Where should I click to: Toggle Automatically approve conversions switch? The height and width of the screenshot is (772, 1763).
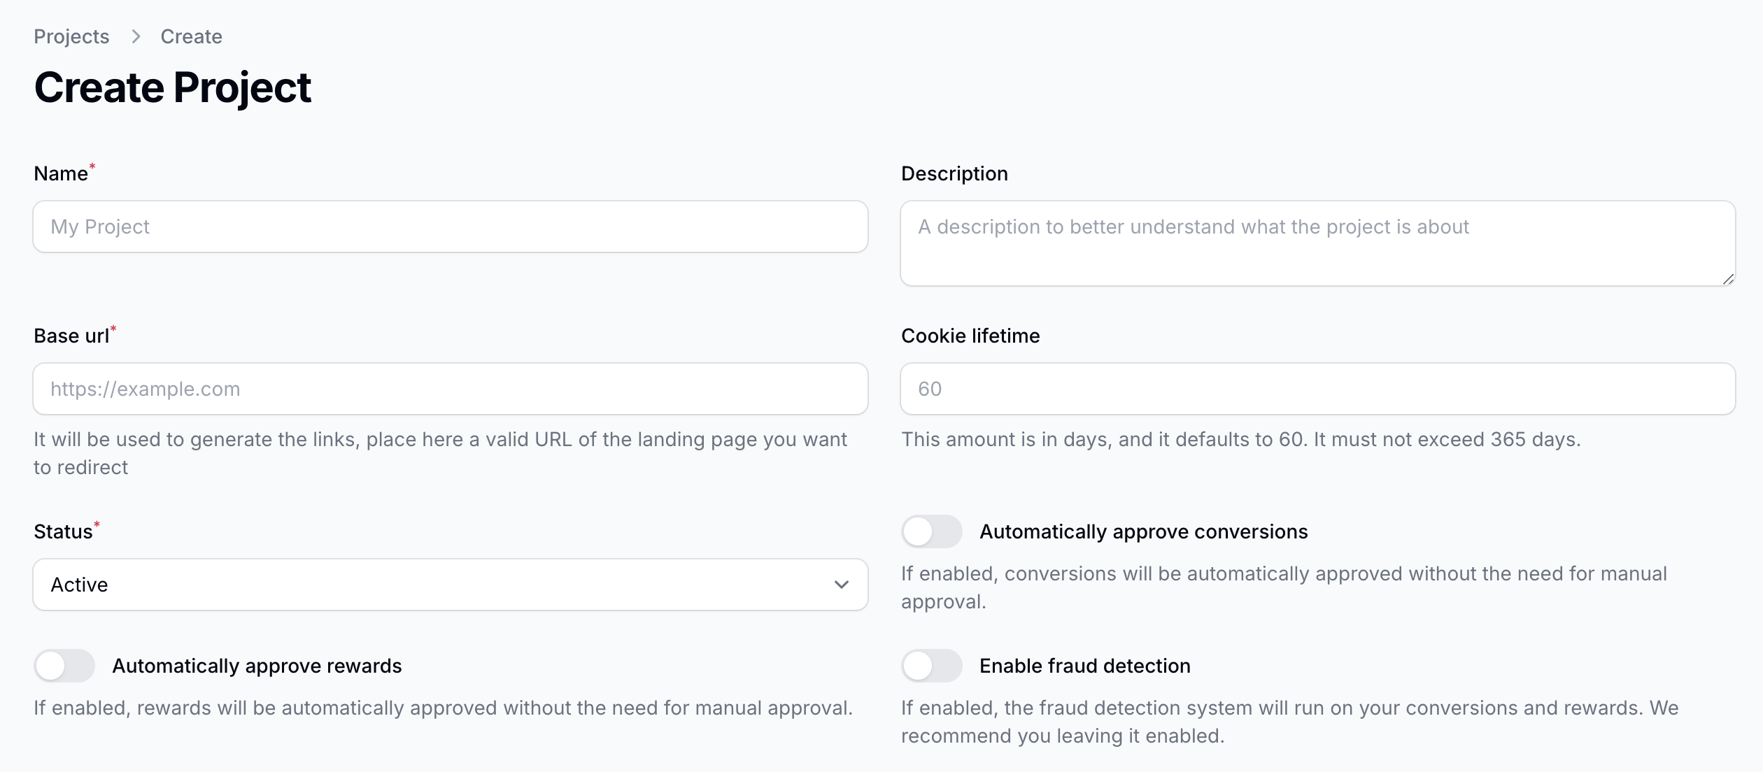point(931,531)
